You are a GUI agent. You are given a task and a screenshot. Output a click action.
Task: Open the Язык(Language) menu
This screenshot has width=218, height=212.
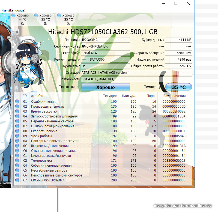13,10
